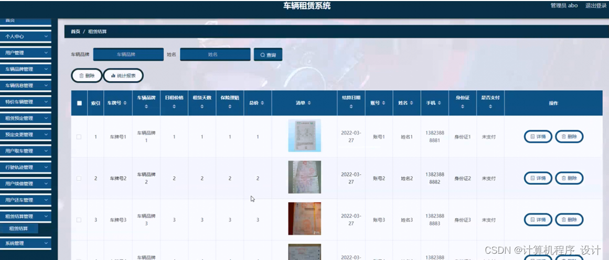Select the 租赁结算 submenu item
609x260 pixels.
coord(19,229)
